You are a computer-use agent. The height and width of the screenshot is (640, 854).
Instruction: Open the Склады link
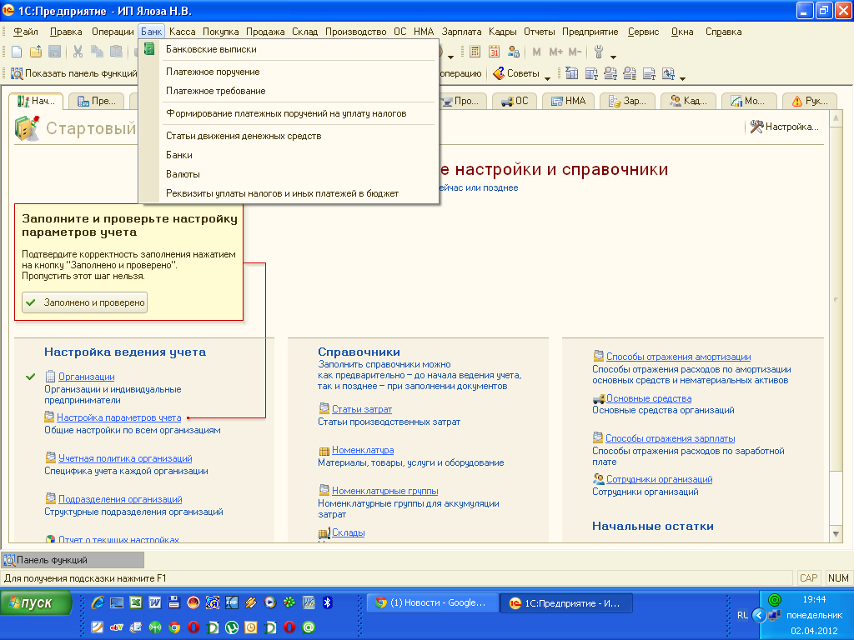pos(348,532)
